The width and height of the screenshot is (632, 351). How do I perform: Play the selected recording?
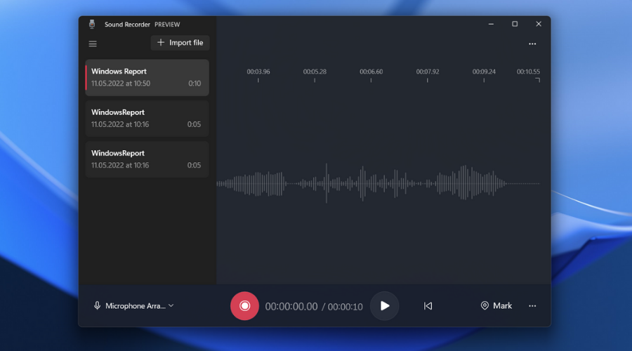click(x=384, y=306)
